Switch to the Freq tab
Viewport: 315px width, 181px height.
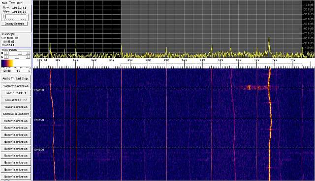click(x=4, y=3)
